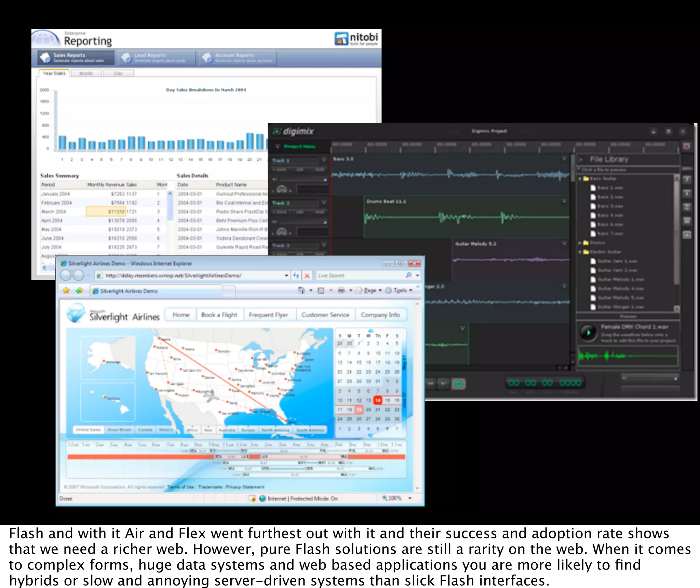This screenshot has width=700, height=588.
Task: Click the IE refresh icon
Action: pyautogui.click(x=296, y=276)
